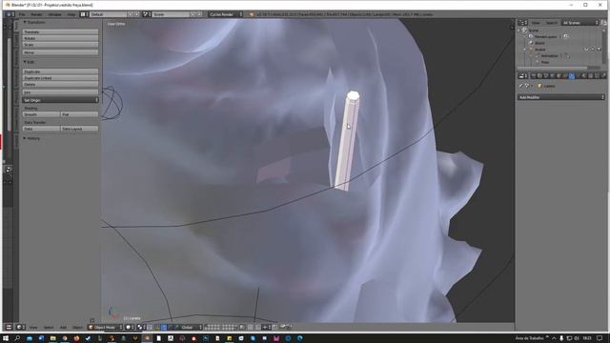Open the All Scenes outliner display dropdown
Viewport: 610px width, 343px height.
pos(580,23)
